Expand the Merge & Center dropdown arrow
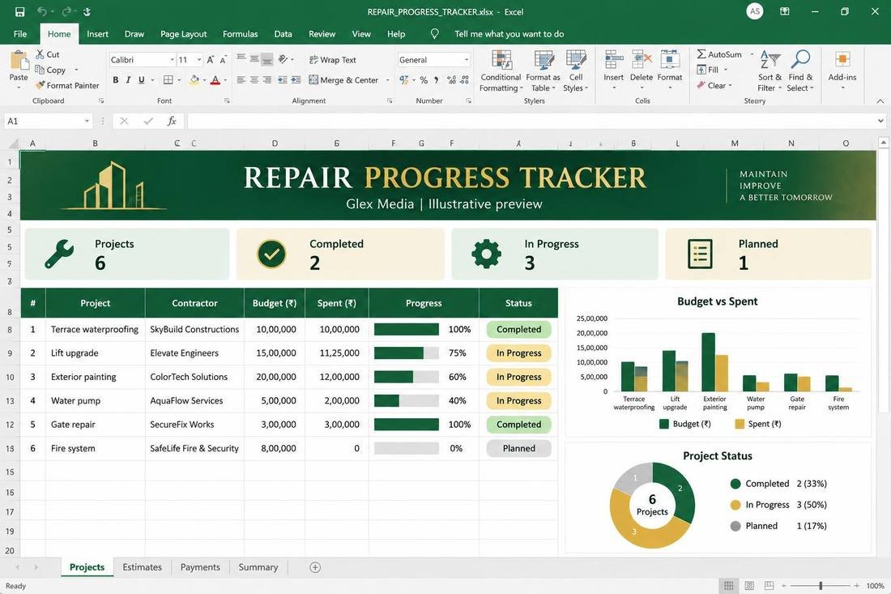This screenshot has height=594, width=891. click(387, 80)
